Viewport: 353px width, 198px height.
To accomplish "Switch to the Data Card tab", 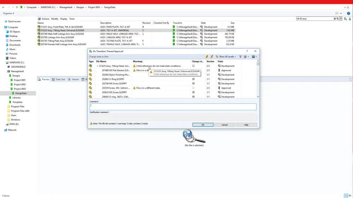I will click(59, 79).
